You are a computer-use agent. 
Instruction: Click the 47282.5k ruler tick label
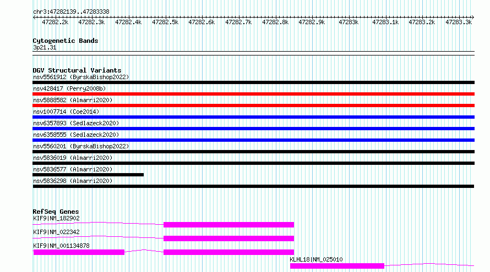pyautogui.click(x=165, y=23)
